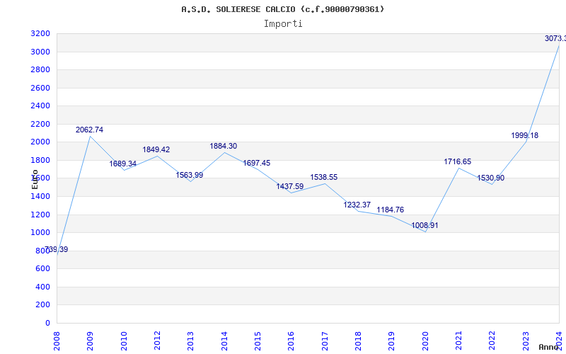Click y-axis value 1800
This screenshot has width=566, height=354.
(40, 161)
